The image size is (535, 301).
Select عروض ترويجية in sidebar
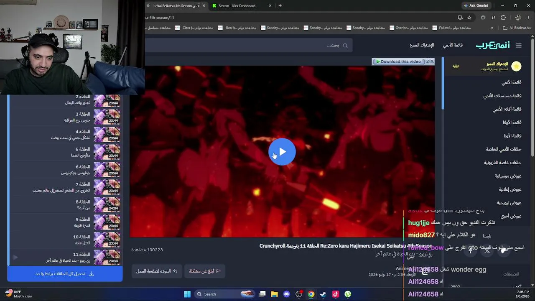[509, 203]
